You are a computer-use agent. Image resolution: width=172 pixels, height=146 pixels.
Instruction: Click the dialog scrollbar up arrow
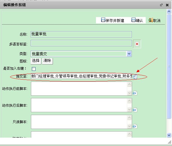[x=169, y=11]
